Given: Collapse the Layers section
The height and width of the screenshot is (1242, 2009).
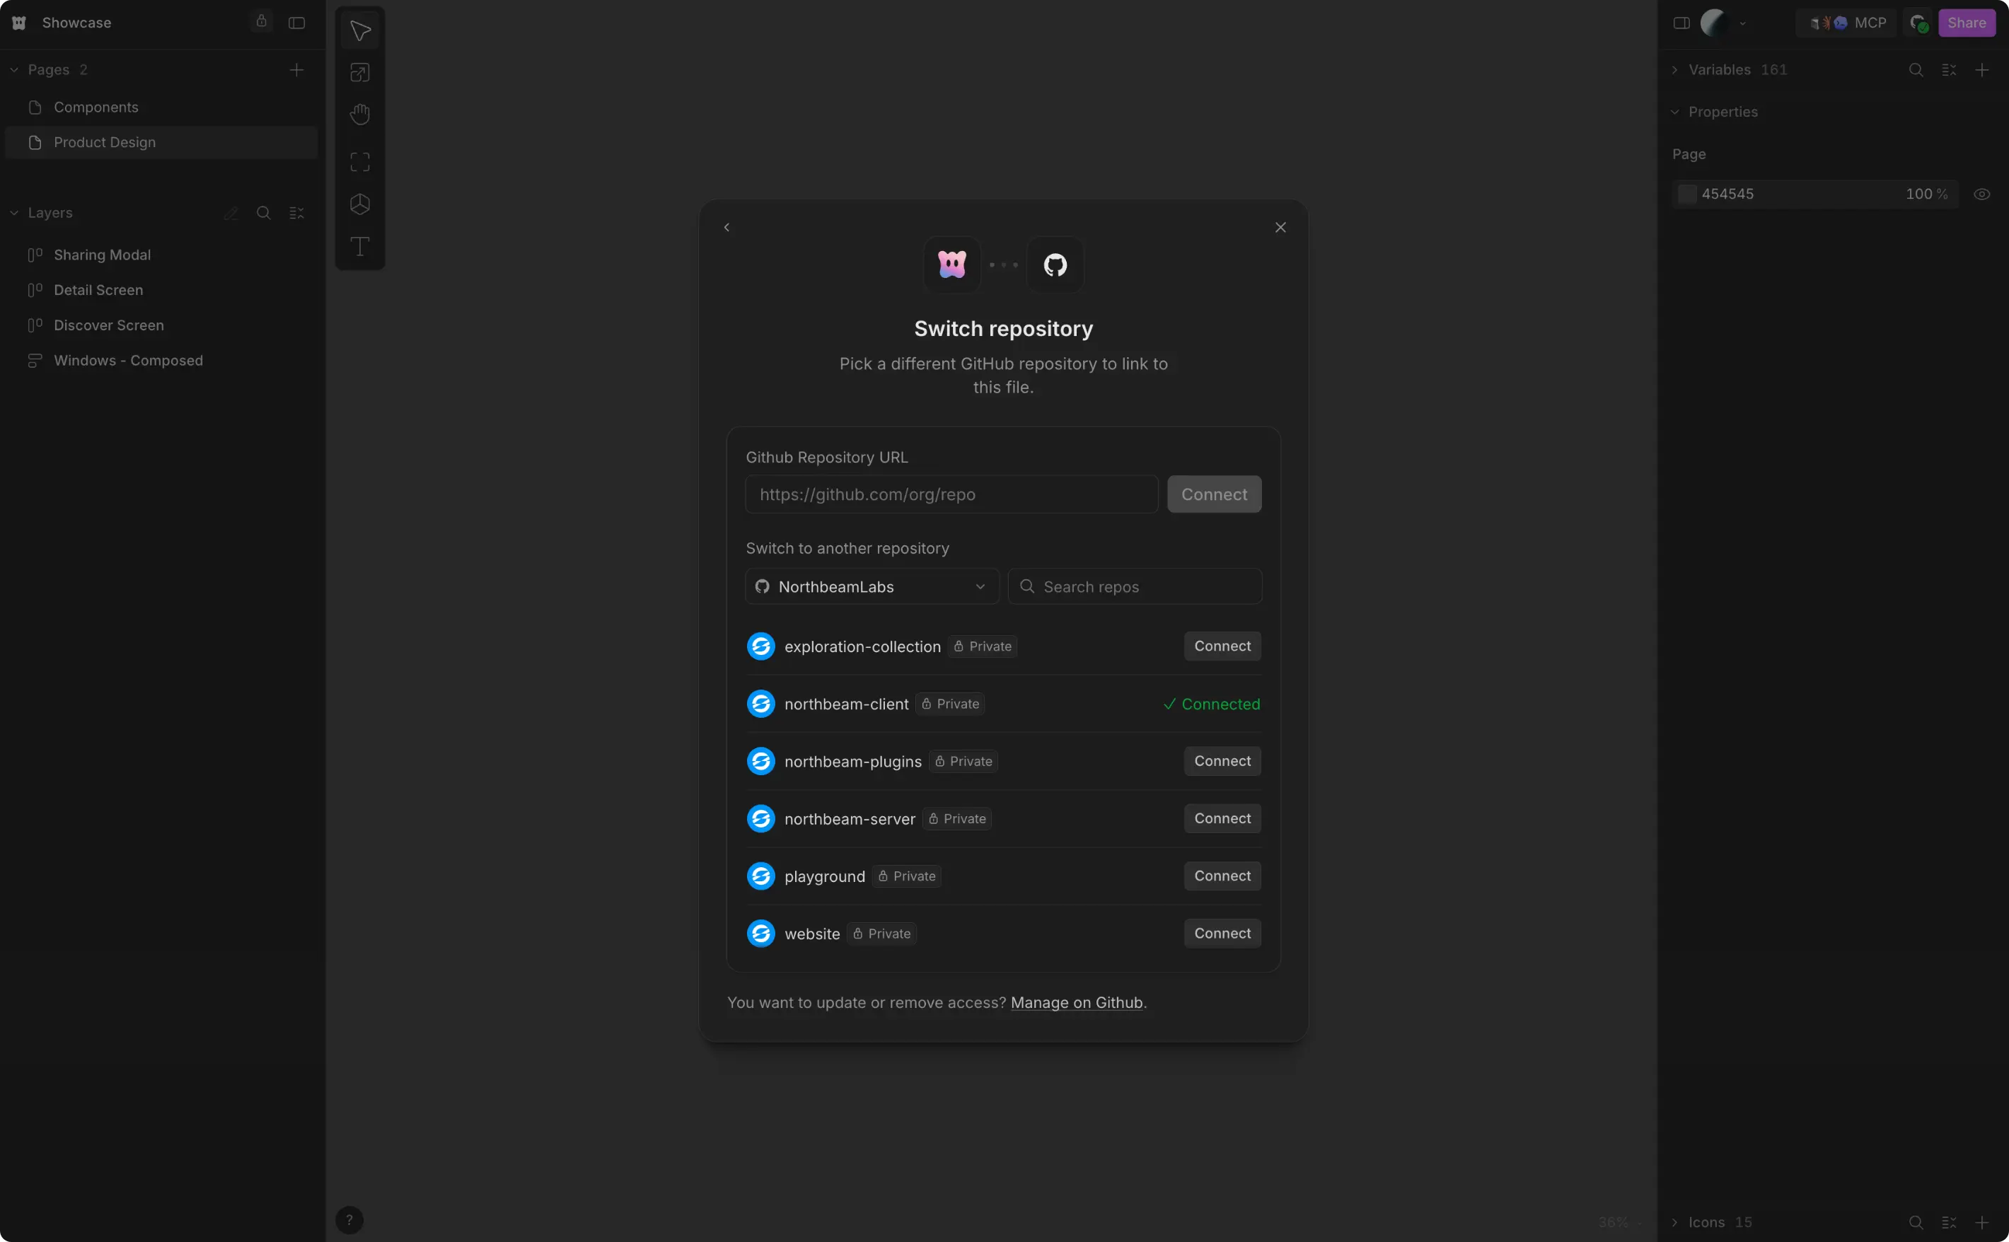Looking at the screenshot, I should [x=14, y=213].
